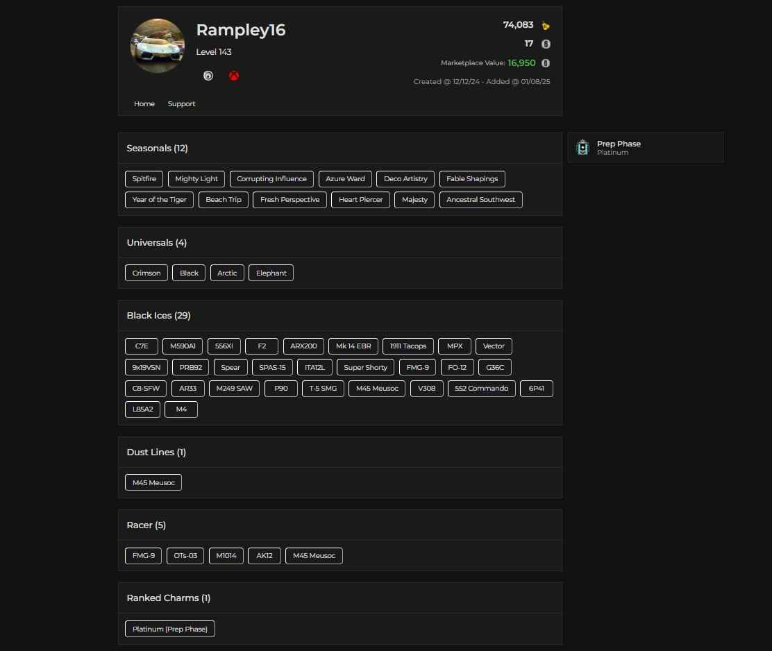Click the Crimson universal skin tag

146,273
